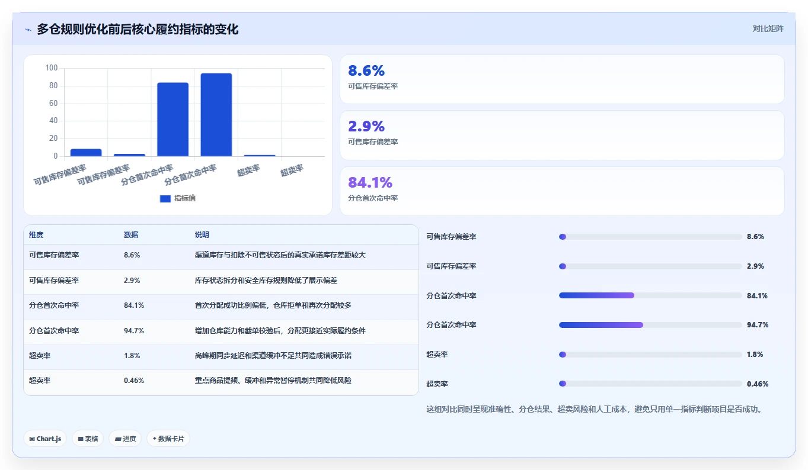Image resolution: width=808 pixels, height=470 pixels.
Task: Click the progress bar showing 2.9%
Action: coord(650,266)
